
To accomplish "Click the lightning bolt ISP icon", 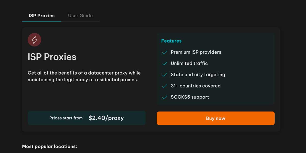I will [x=34, y=40].
